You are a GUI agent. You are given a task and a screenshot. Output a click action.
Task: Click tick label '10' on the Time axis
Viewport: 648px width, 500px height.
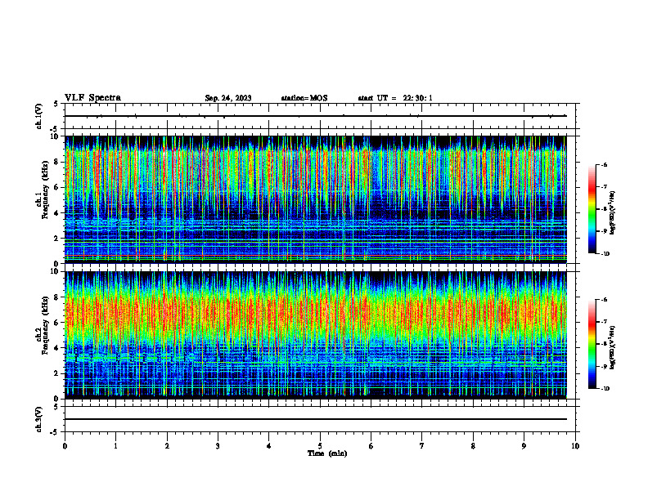click(575, 446)
